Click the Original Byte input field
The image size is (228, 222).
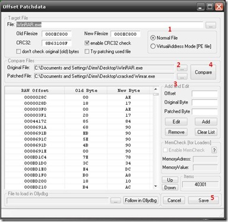(x=205, y=102)
